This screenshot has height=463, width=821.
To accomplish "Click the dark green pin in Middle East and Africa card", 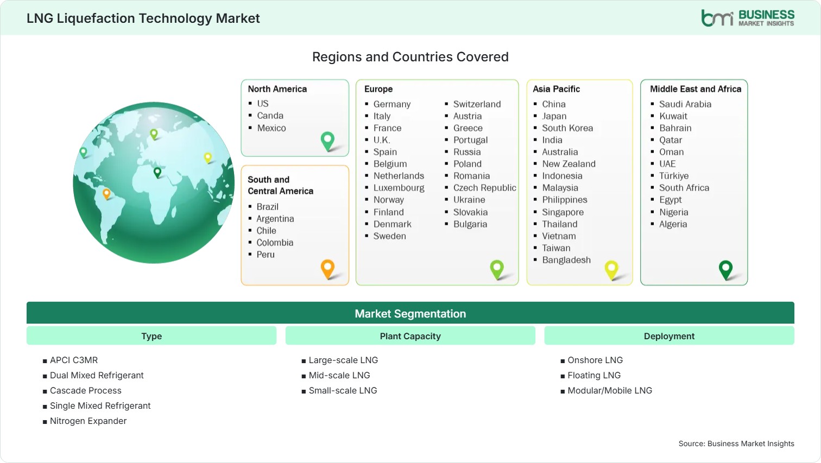I will 725,270.
